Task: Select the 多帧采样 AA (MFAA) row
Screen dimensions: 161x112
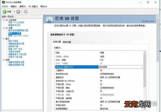Action: click(99, 81)
